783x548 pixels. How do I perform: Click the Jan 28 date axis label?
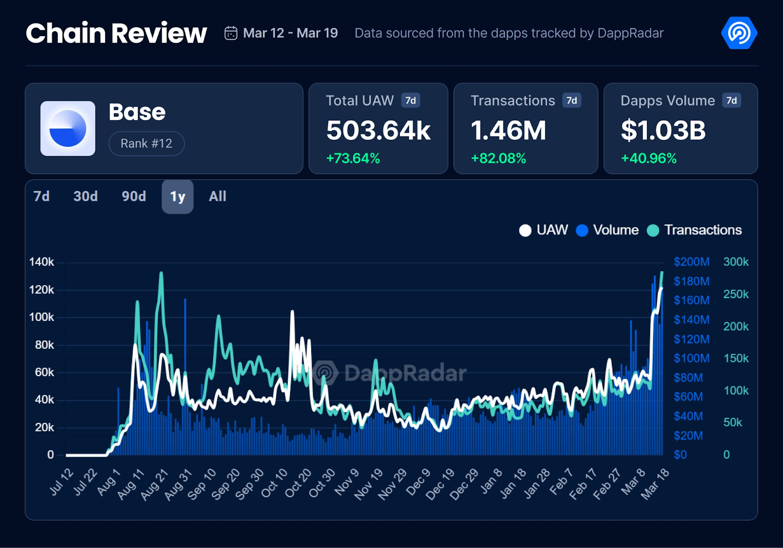pyautogui.click(x=537, y=483)
